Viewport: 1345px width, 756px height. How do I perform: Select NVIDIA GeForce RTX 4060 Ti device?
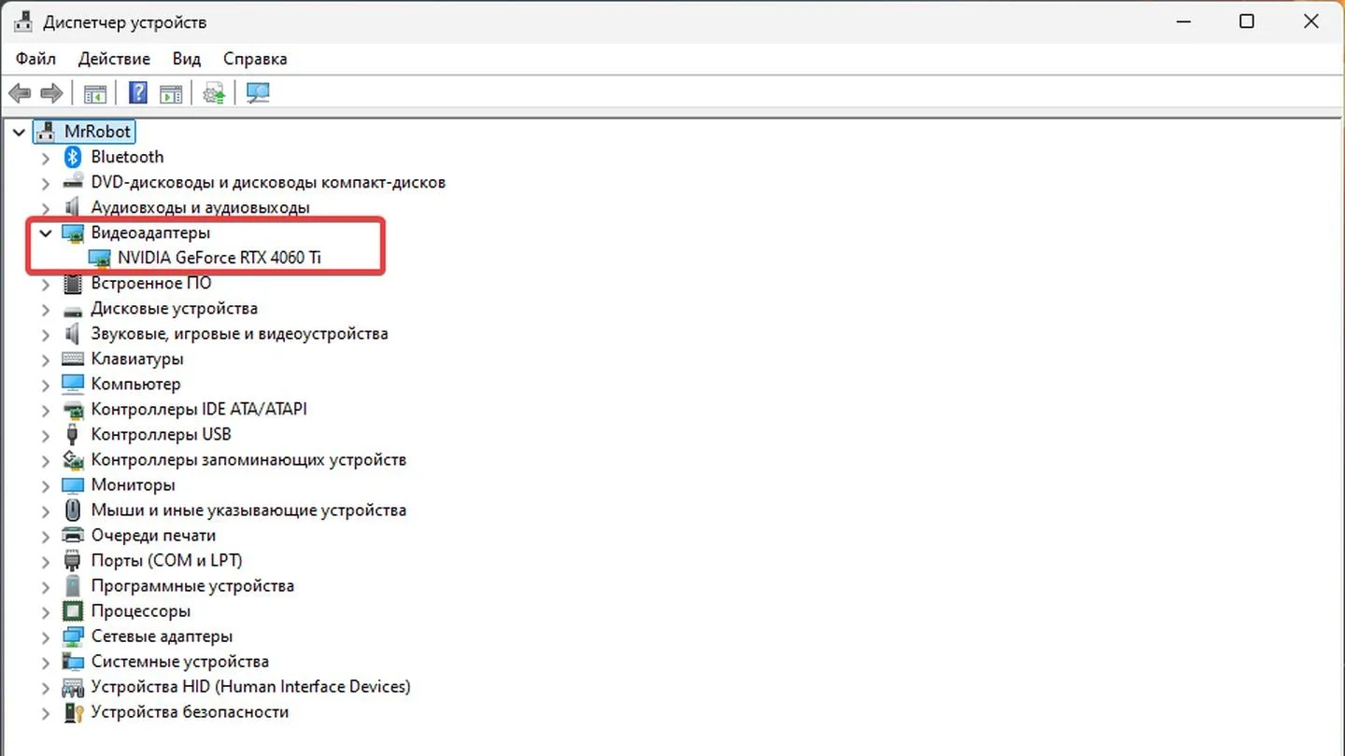(219, 258)
